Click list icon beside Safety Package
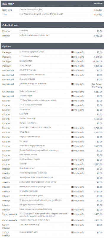This screenshot has width=107, height=238. click(x=72, y=66)
